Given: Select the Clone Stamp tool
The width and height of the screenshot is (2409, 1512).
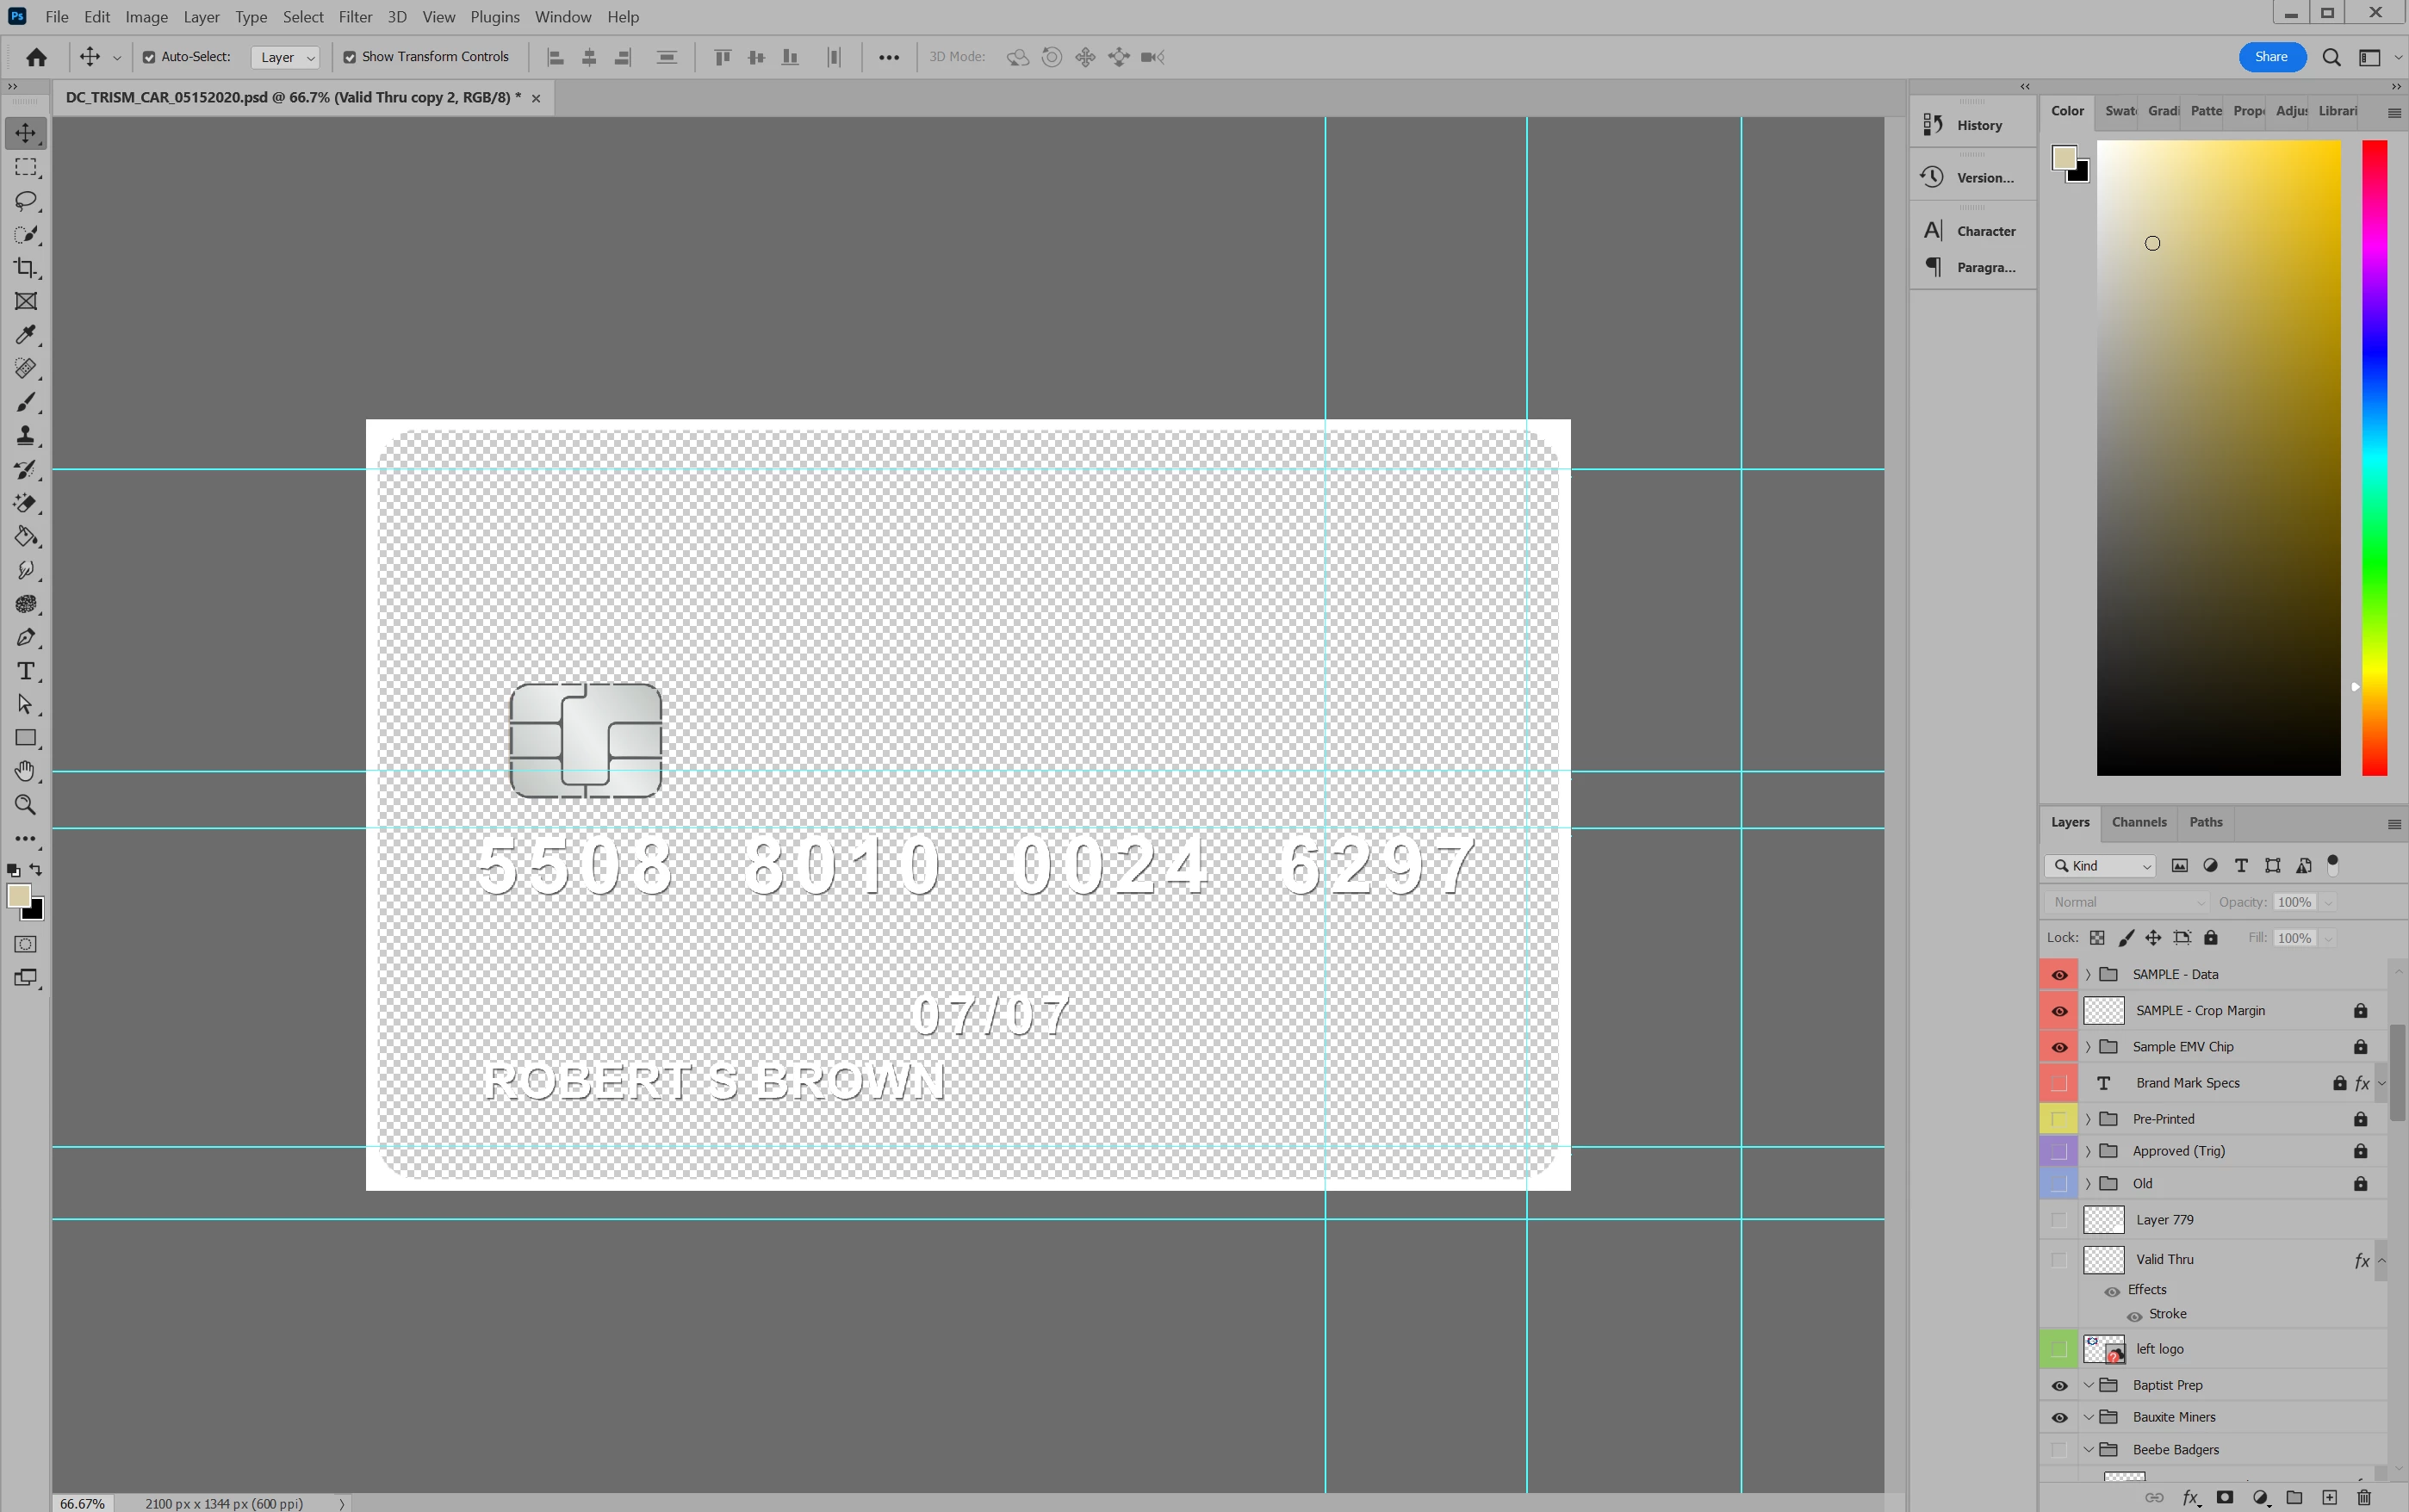Looking at the screenshot, I should pos(26,436).
